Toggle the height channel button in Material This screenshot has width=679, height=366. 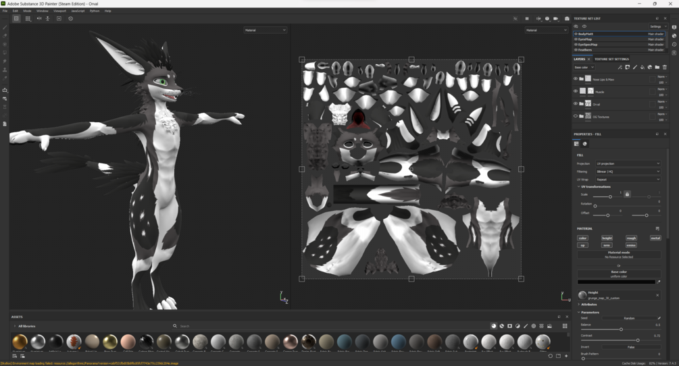607,238
